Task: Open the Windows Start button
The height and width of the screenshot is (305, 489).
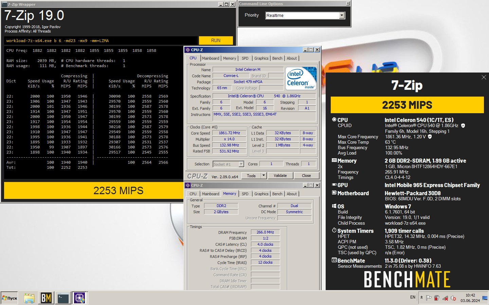Action: (x=9, y=298)
